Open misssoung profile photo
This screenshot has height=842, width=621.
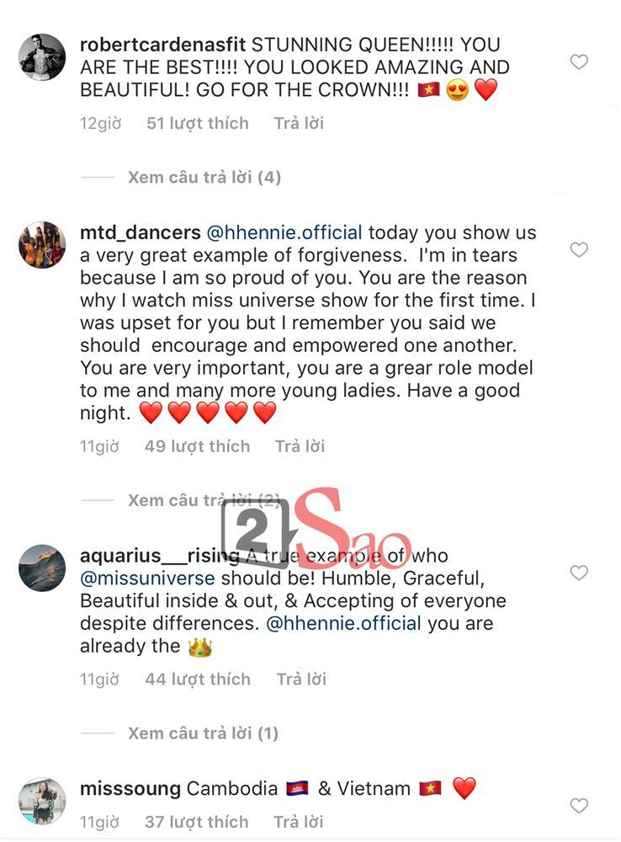[x=42, y=801]
